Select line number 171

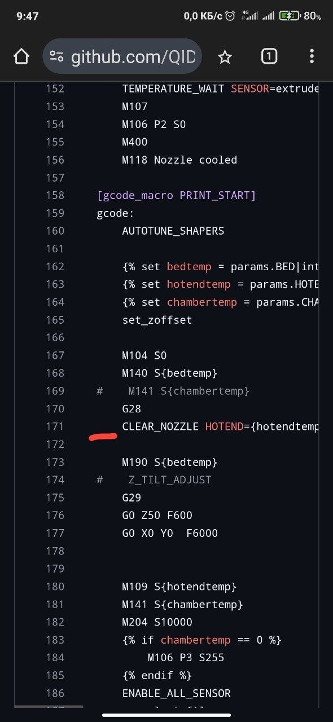55,426
